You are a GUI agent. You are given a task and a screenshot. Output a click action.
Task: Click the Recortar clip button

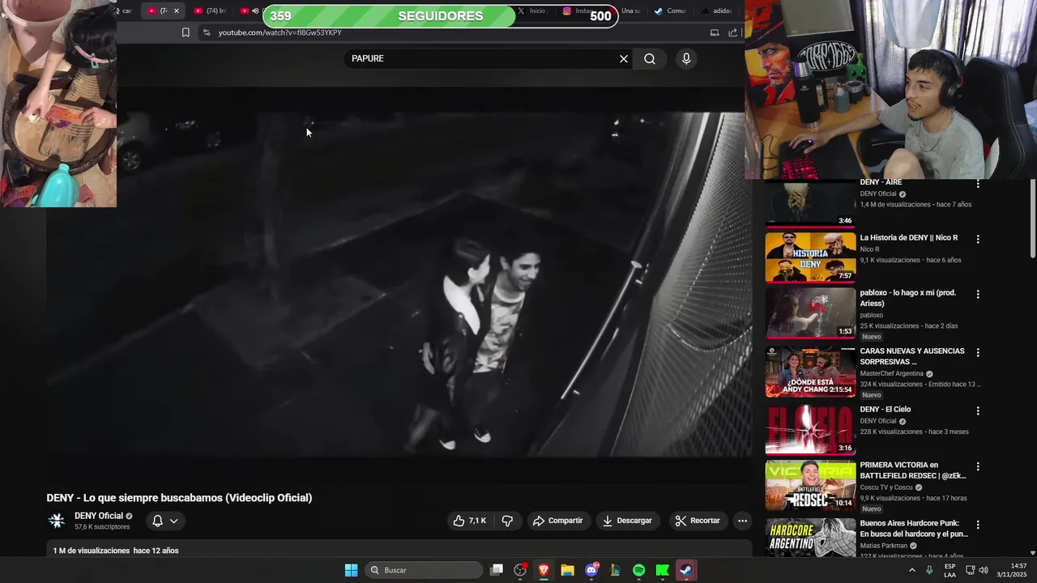pos(698,521)
